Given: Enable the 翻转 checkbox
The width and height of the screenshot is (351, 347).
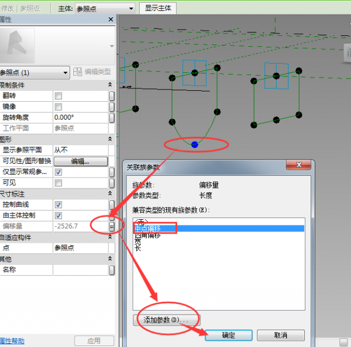Looking at the screenshot, I should pyautogui.click(x=58, y=95).
